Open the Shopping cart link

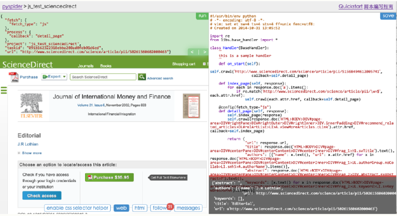(x=184, y=64)
